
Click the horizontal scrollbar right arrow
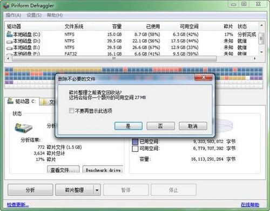coord(255,59)
